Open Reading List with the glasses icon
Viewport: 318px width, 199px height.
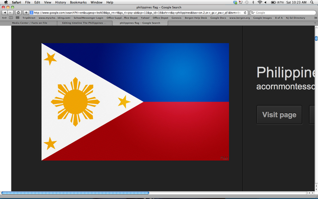pos(4,18)
